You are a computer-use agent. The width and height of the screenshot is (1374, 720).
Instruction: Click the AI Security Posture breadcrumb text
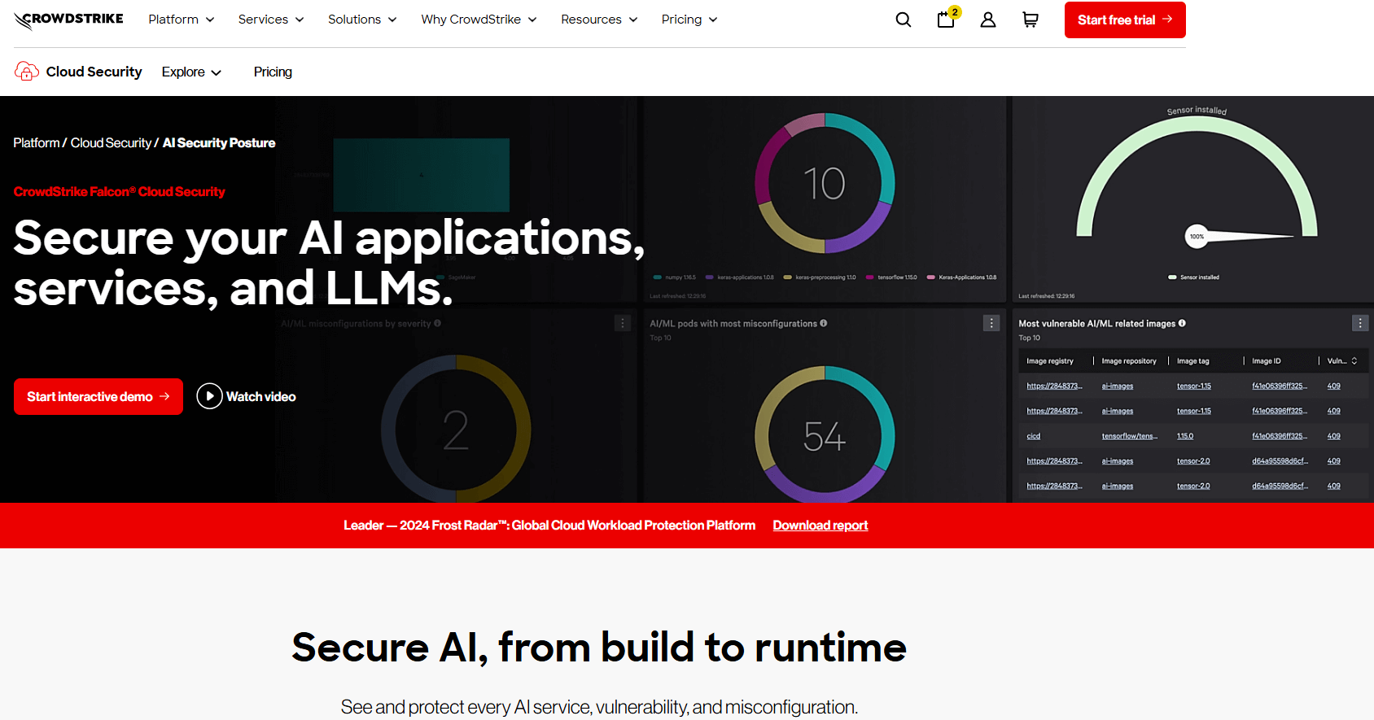(219, 142)
